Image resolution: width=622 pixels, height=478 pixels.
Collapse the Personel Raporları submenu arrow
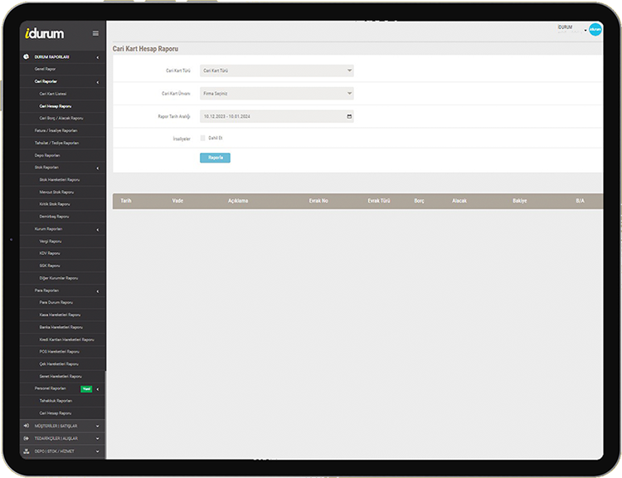coord(98,389)
